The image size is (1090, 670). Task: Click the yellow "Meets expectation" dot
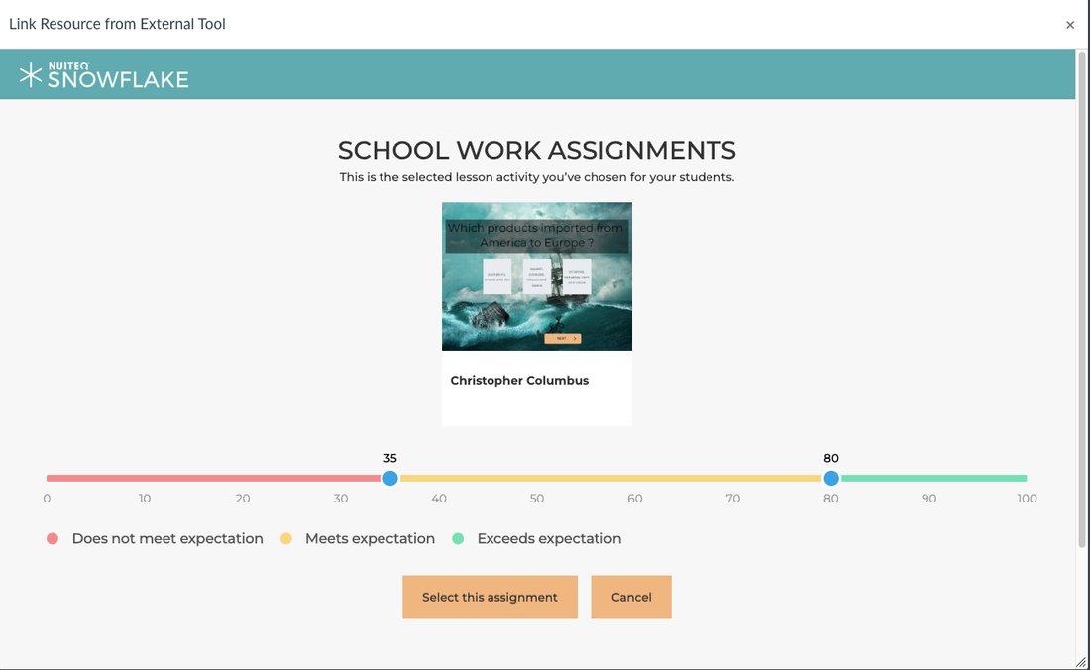tap(286, 537)
